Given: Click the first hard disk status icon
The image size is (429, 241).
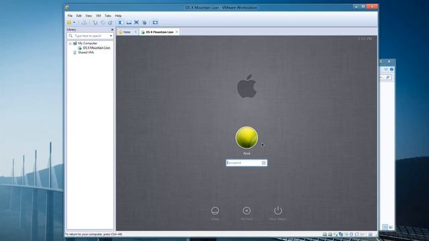Looking at the screenshot, I should 324,234.
